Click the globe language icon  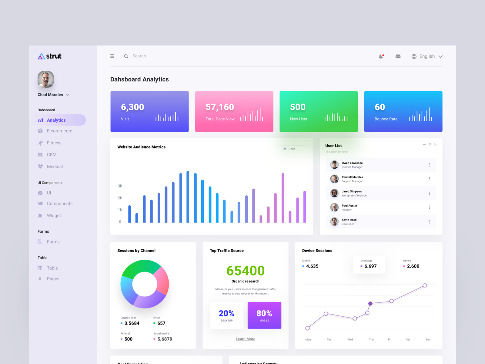(x=414, y=56)
